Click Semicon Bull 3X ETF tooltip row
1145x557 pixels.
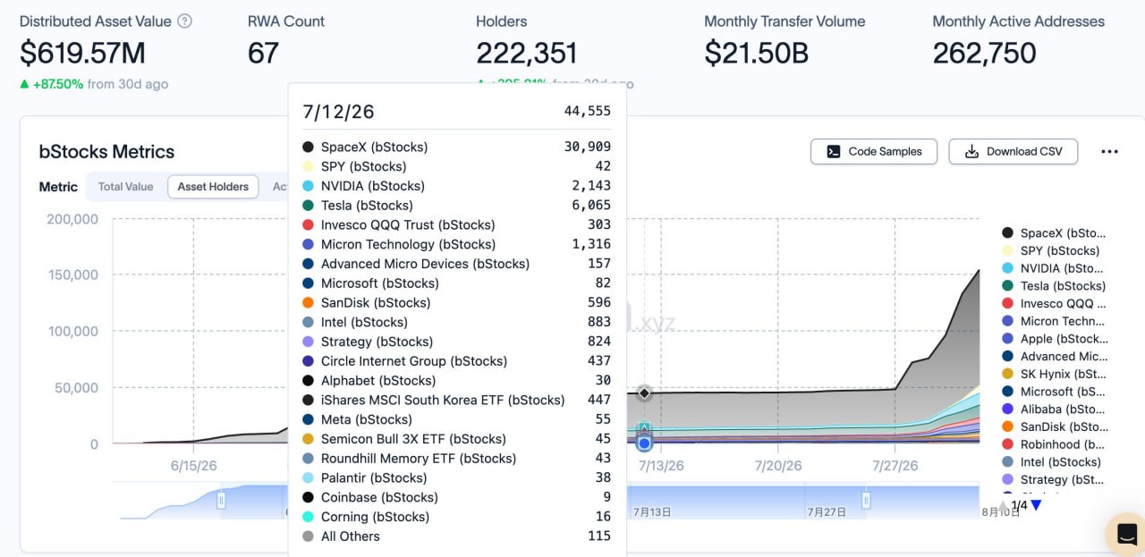pyautogui.click(x=456, y=439)
